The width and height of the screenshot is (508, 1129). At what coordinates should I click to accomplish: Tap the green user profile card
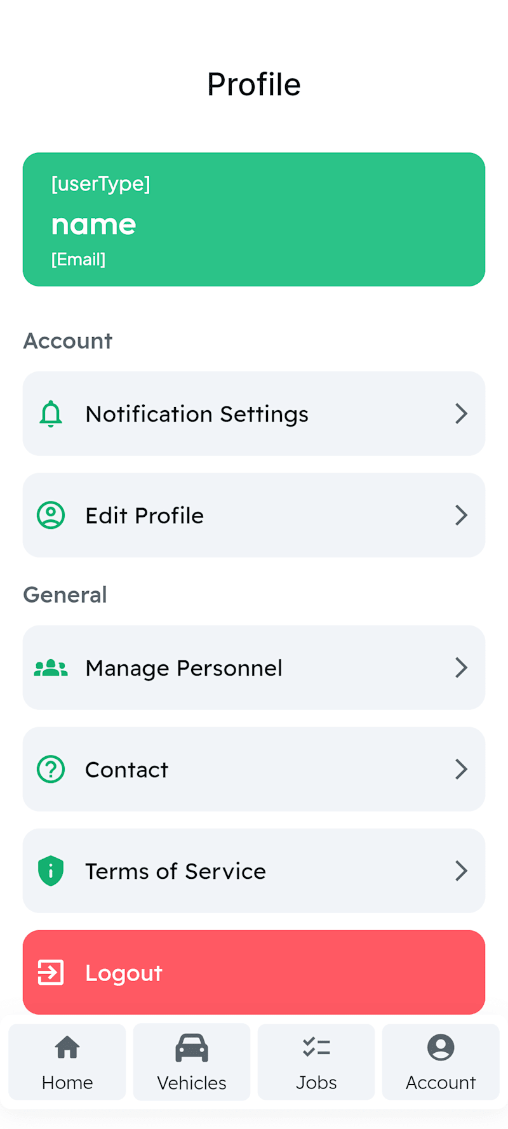click(x=254, y=219)
